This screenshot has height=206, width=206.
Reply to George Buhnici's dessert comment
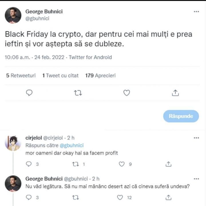point(29,197)
